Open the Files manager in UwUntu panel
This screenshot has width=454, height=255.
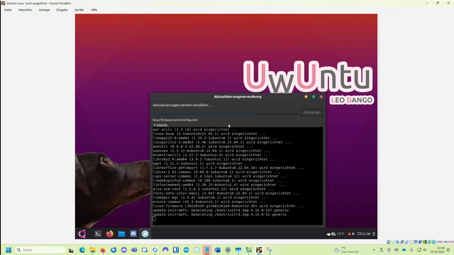pos(122,234)
